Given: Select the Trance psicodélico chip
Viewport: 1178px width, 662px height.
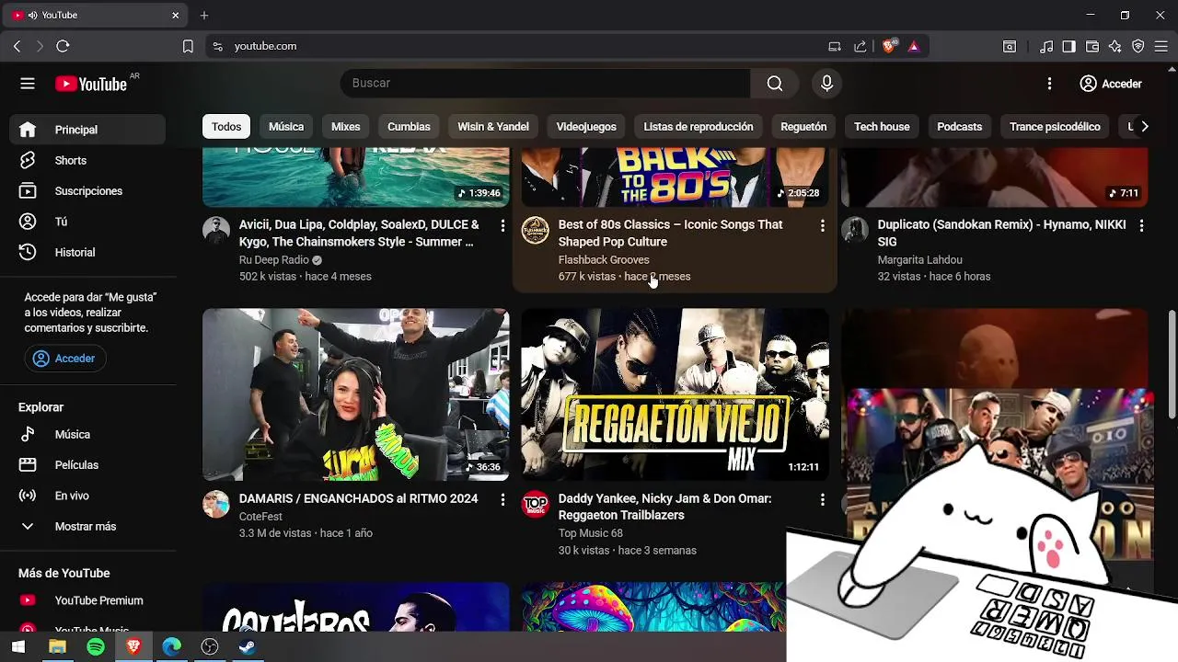Looking at the screenshot, I should point(1055,127).
